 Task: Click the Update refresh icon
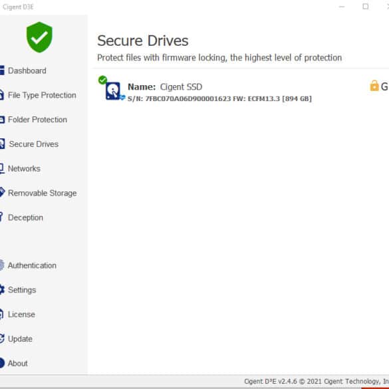tap(2, 338)
